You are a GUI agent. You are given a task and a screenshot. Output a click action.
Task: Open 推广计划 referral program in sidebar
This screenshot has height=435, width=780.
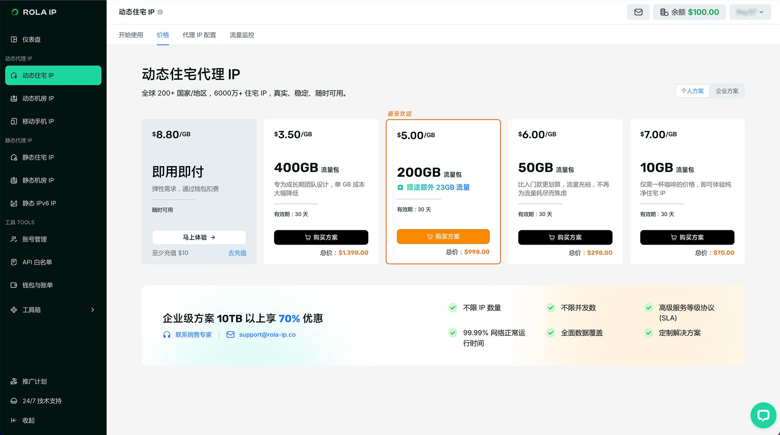34,381
